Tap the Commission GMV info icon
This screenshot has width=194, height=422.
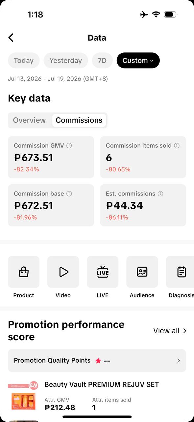69,146
